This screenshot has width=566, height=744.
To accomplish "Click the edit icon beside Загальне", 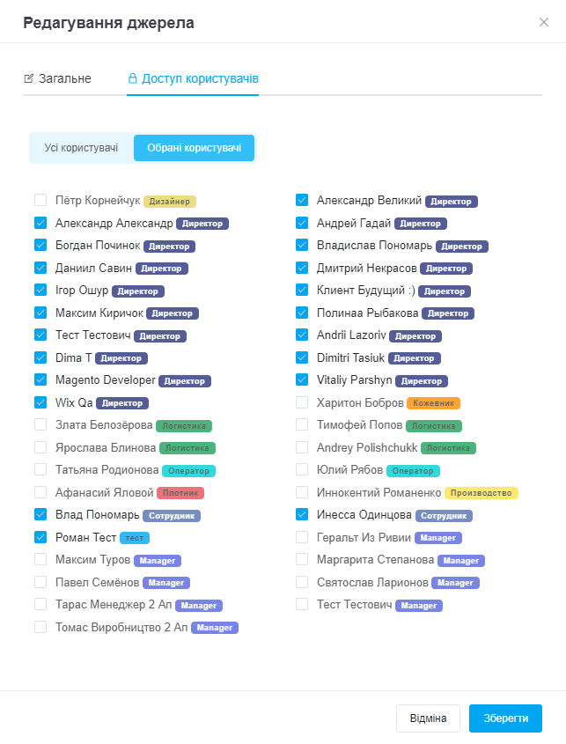I will tap(29, 78).
